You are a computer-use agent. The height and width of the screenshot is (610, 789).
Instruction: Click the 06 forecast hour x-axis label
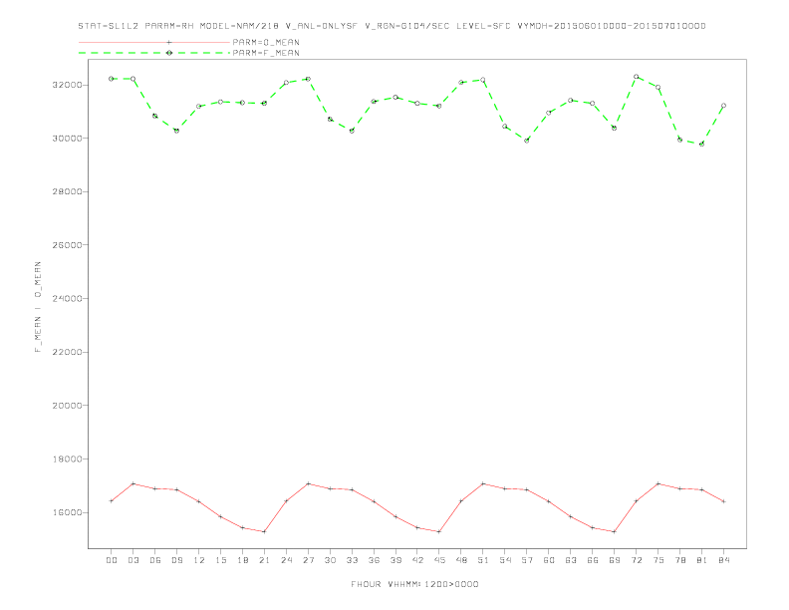tap(155, 560)
